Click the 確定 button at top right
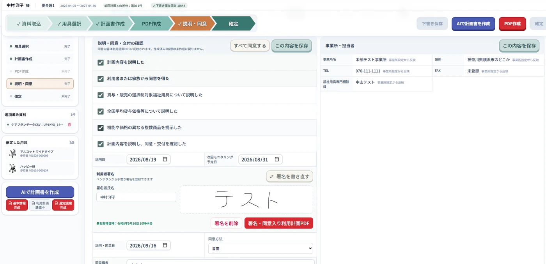 click(539, 24)
